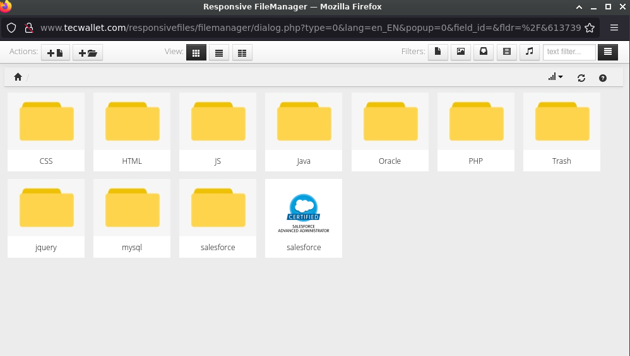Viewport: 630px width, 356px height.
Task: Switch to columns list view
Action: 242,52
